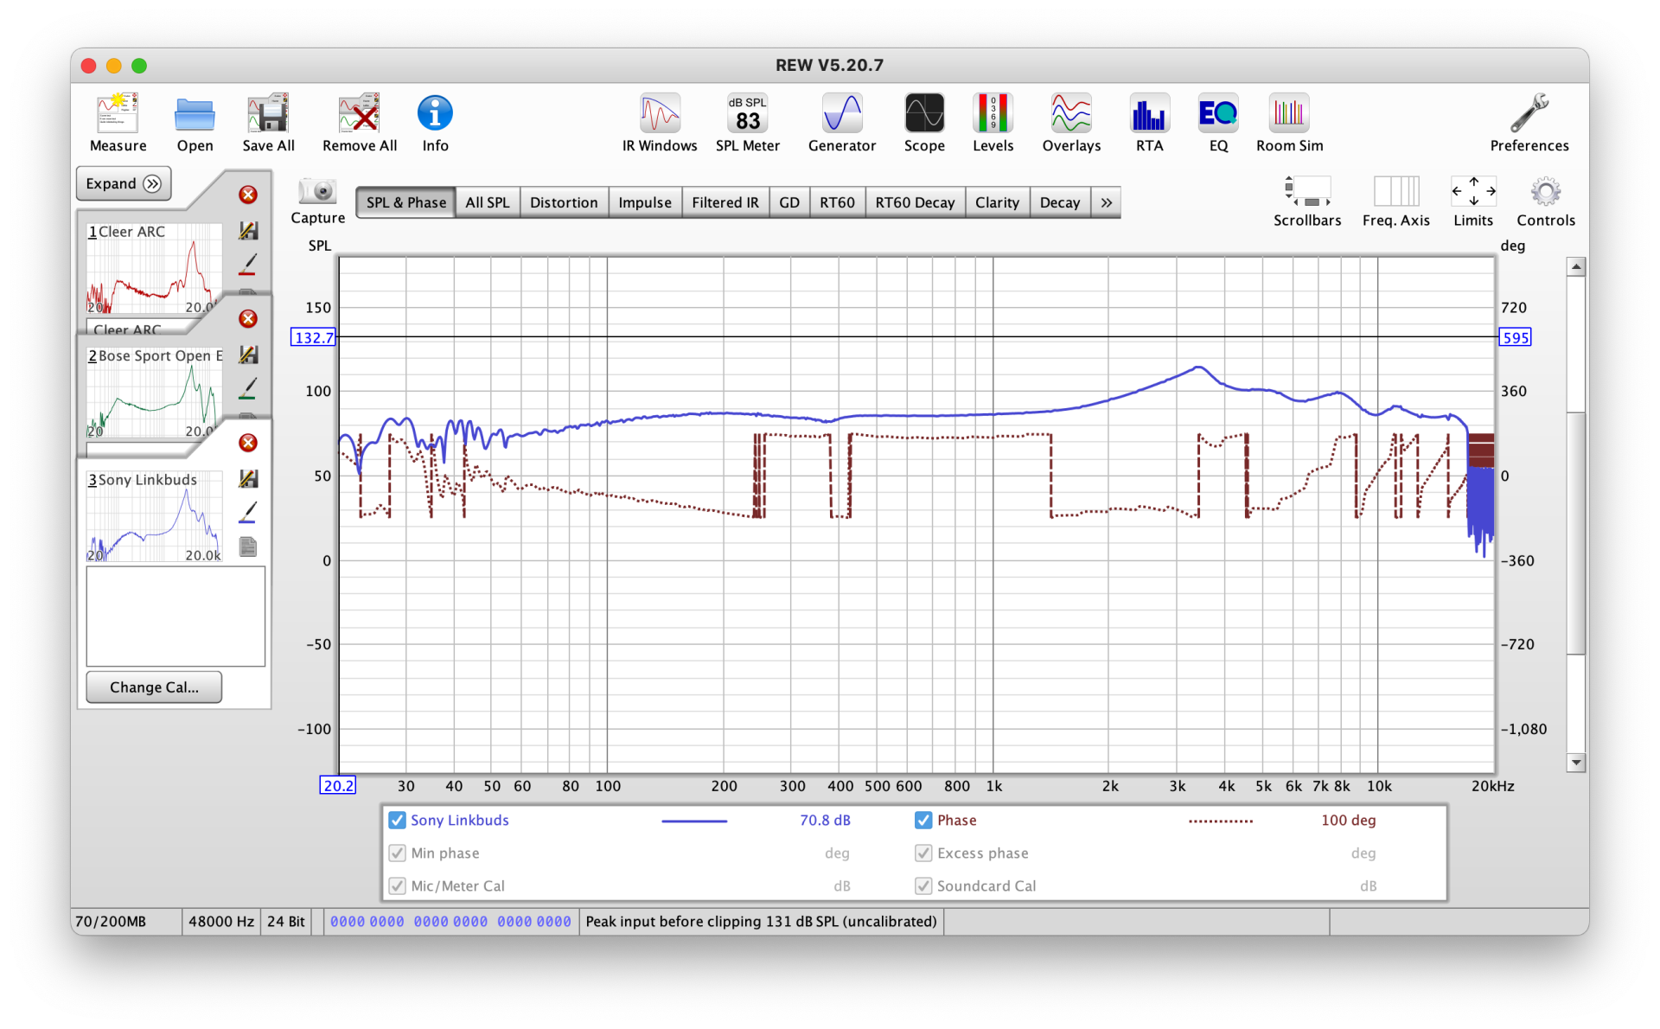Switch to the Impulse tab

645,202
